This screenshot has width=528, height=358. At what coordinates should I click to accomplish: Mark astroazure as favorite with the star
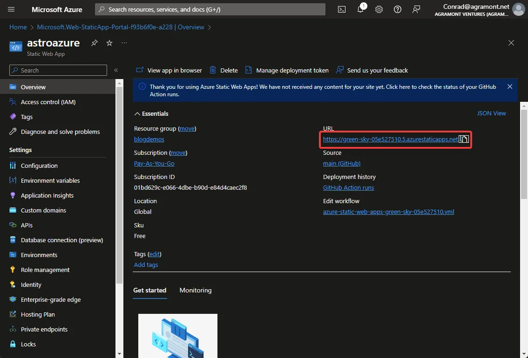click(109, 43)
